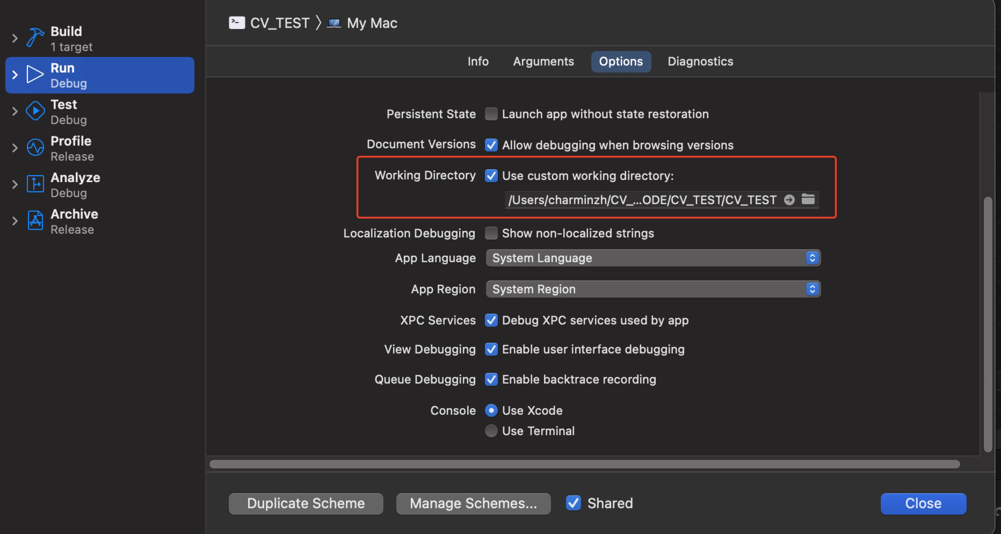This screenshot has width=1001, height=534.
Task: Close the scheme editor
Action: click(923, 503)
